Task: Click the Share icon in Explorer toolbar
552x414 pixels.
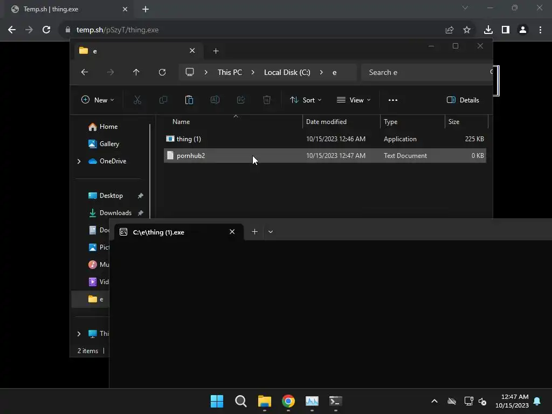Action: (x=241, y=100)
